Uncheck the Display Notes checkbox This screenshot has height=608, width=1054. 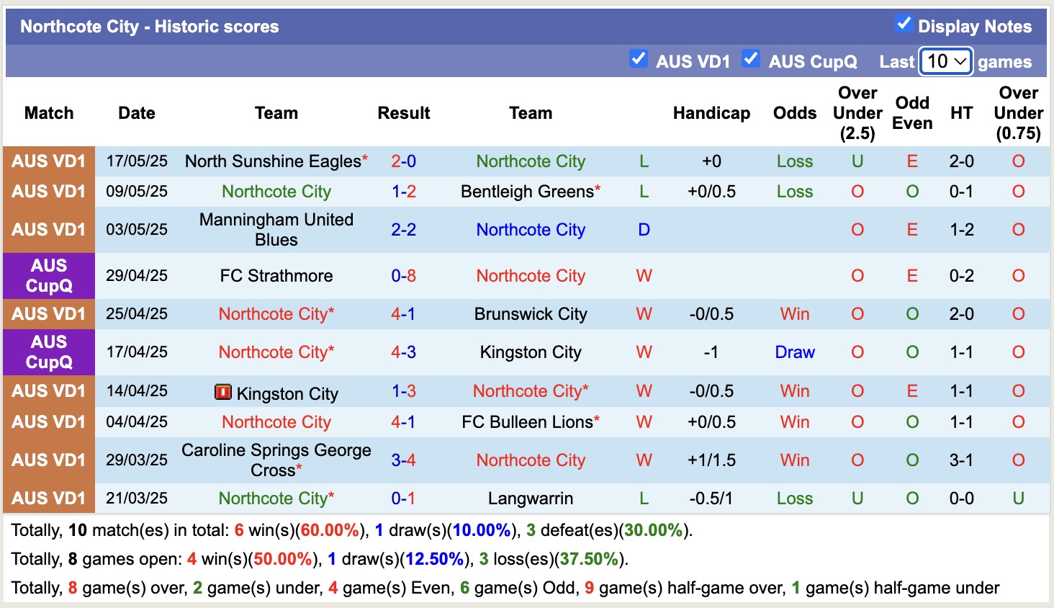tap(904, 23)
